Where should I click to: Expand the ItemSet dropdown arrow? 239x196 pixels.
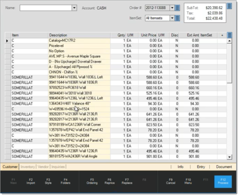tap(172, 18)
